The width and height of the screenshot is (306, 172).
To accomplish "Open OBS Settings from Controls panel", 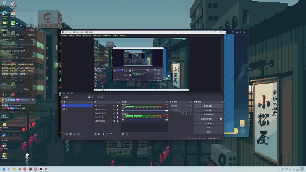I will [x=208, y=128].
